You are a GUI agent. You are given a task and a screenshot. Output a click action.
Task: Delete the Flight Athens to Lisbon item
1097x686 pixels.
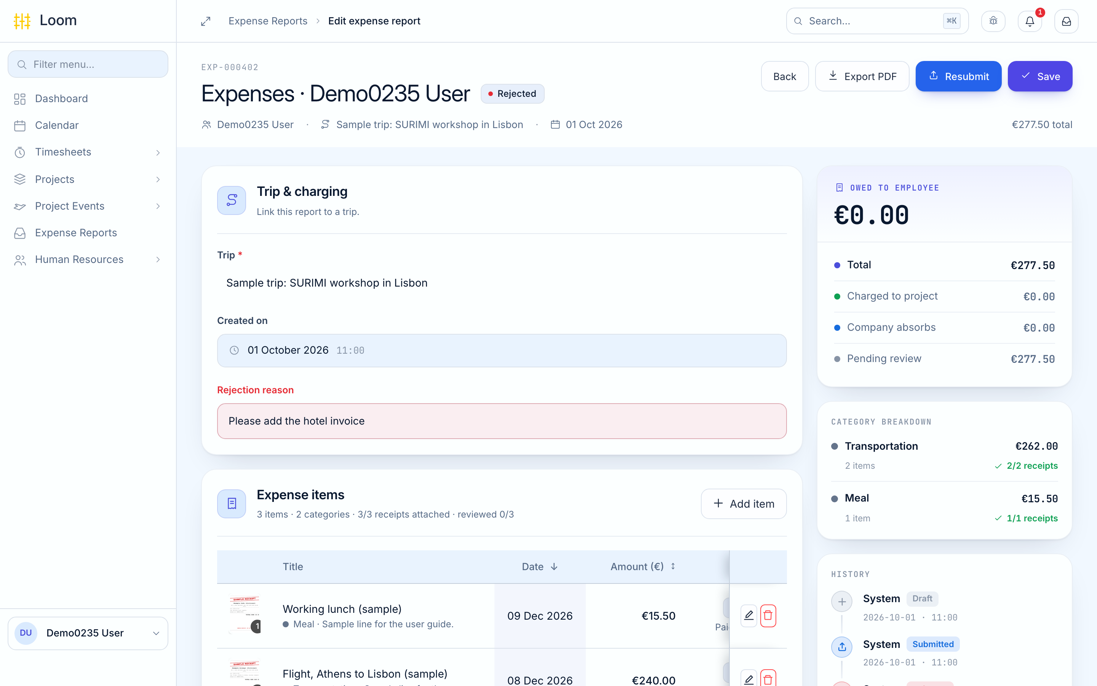[768, 679]
